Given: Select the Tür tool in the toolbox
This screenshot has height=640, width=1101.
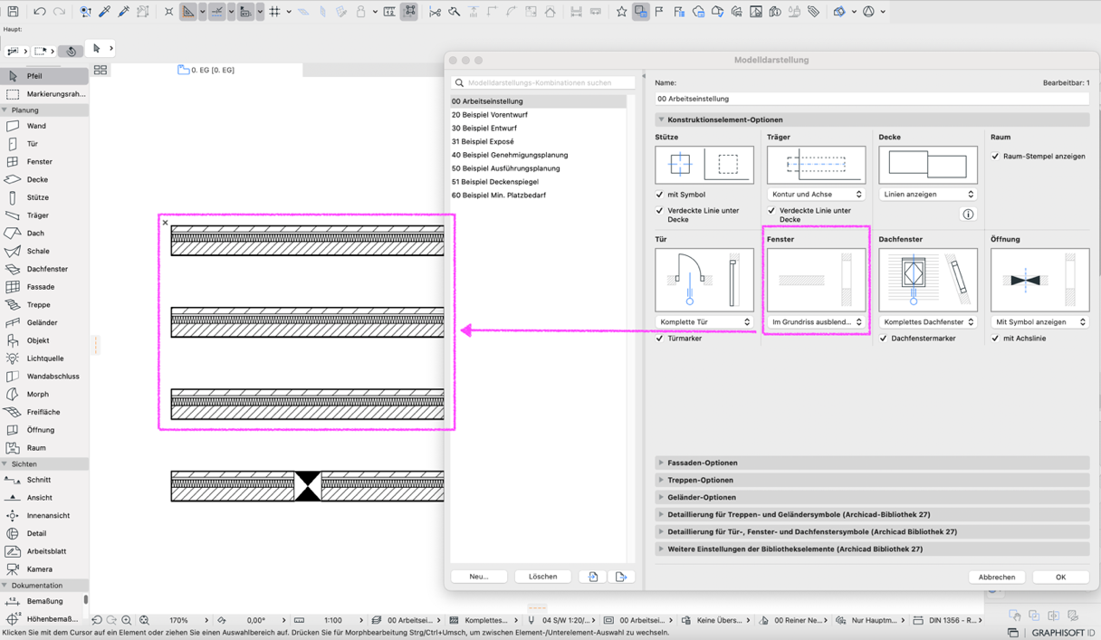Looking at the screenshot, I should click(44, 144).
